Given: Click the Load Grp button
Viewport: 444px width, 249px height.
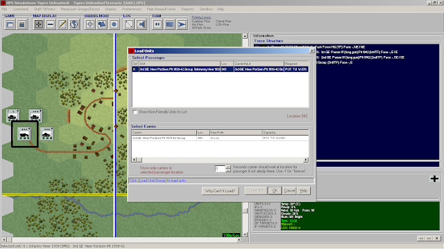Looking at the screenshot, I should click(x=256, y=191).
